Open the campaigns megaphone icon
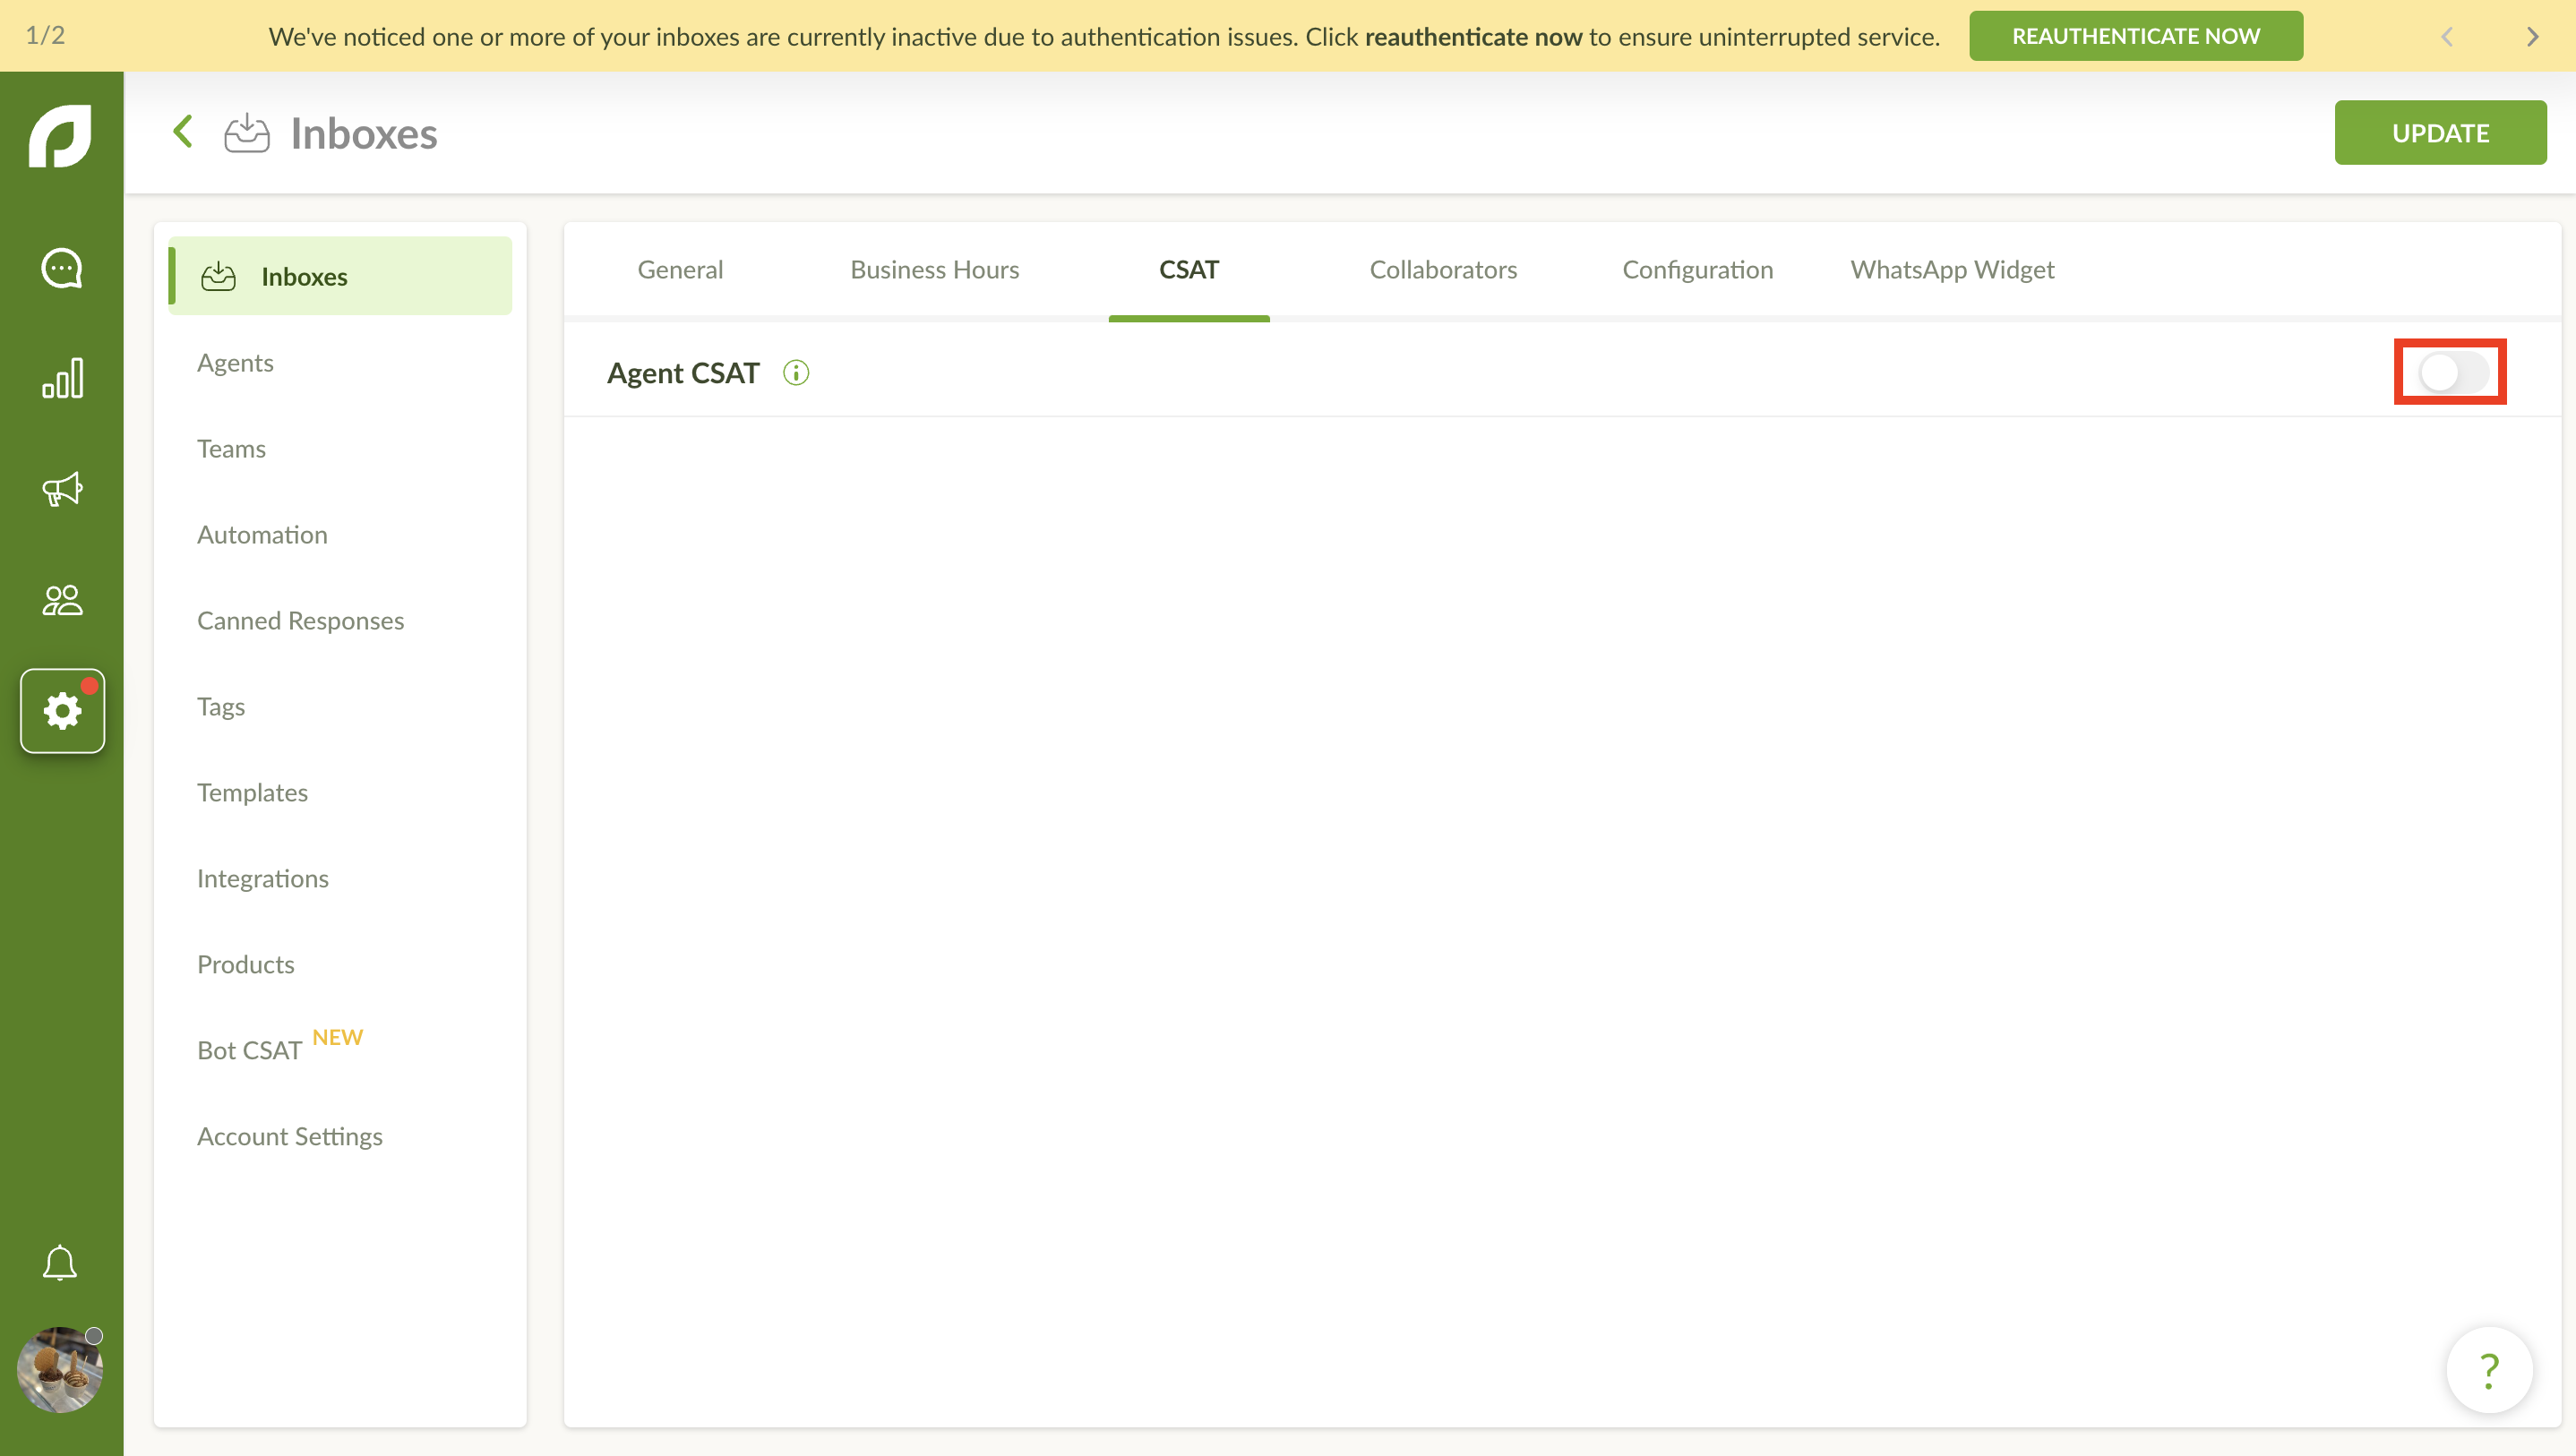Screen dimensions: 2576x1456 61,489
